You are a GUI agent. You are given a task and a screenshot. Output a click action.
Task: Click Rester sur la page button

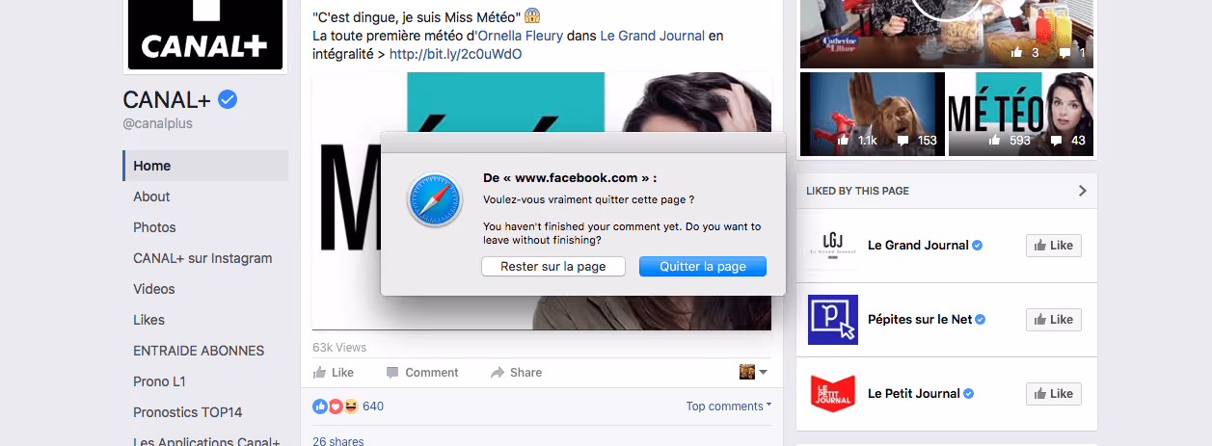553,267
